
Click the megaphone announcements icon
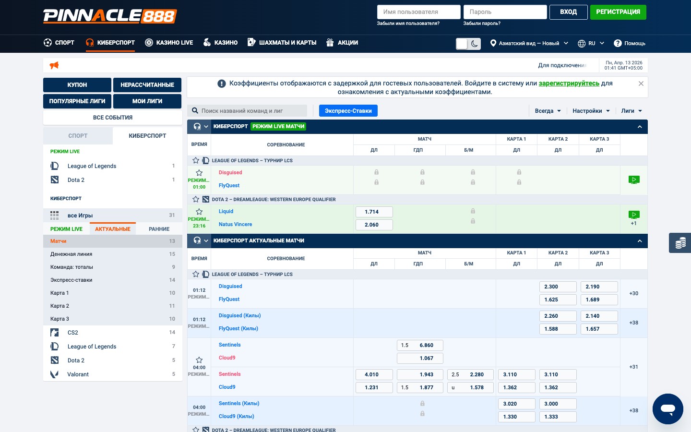(54, 65)
